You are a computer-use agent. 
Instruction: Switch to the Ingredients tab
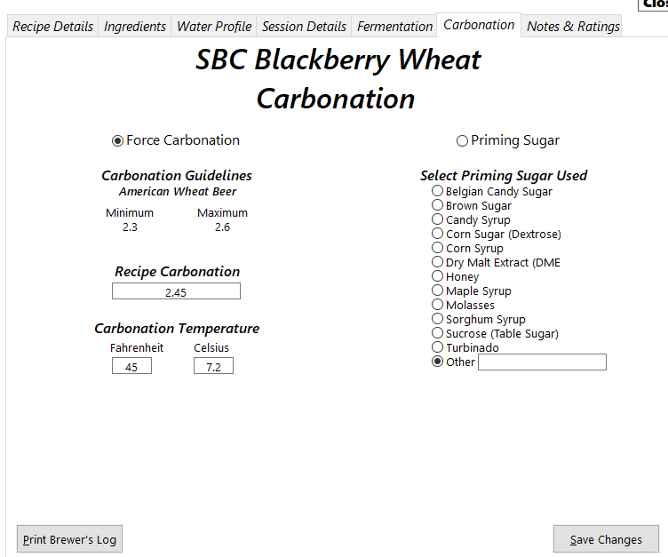[x=135, y=27]
